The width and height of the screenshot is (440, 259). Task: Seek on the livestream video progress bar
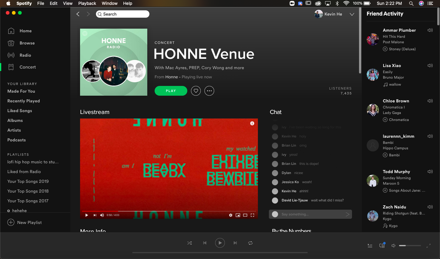point(169,211)
